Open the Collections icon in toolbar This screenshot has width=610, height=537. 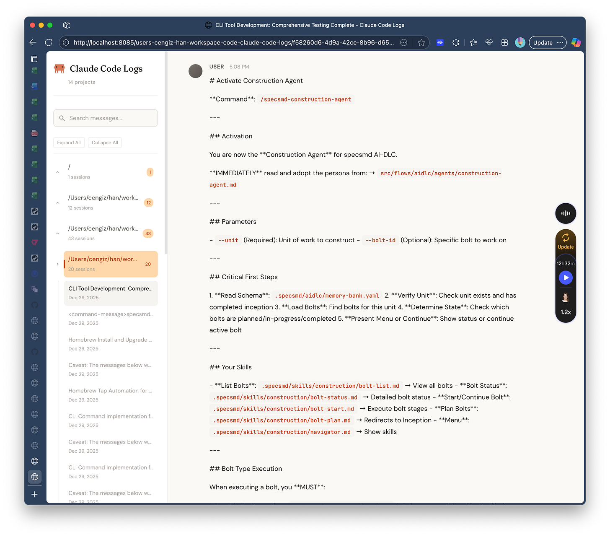pyautogui.click(x=505, y=42)
